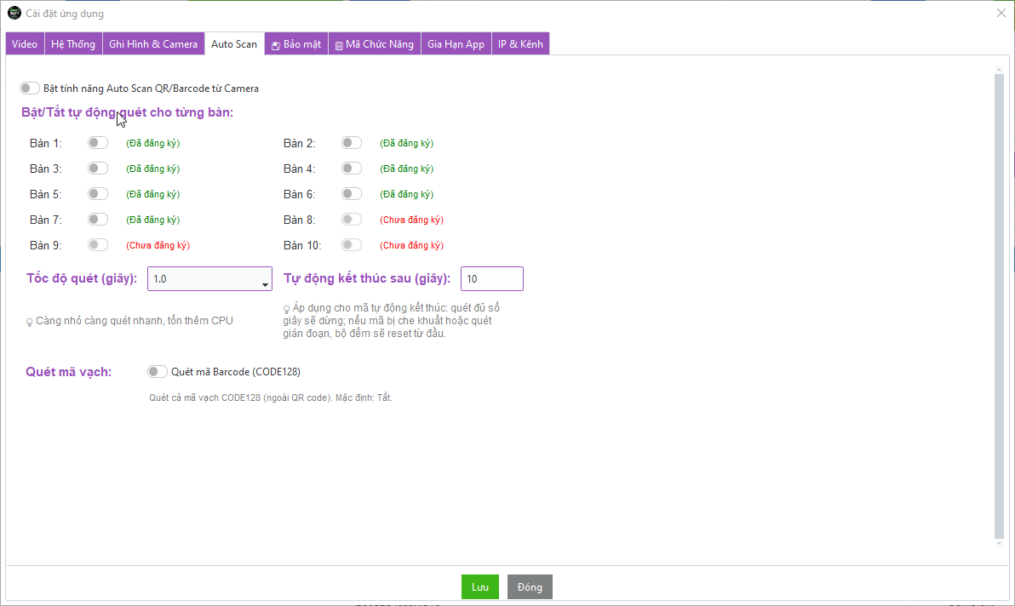Image resolution: width=1015 pixels, height=606 pixels.
Task: Click the green Lưu button
Action: tap(480, 587)
